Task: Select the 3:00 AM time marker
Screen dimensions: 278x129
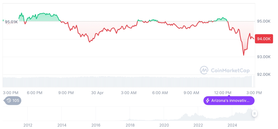Action: coord(129,93)
